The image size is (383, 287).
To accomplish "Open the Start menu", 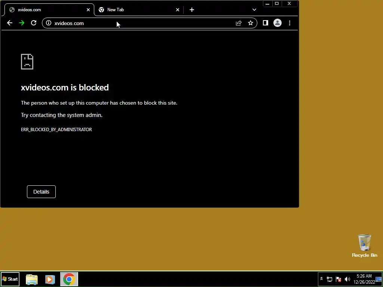I will pos(10,279).
